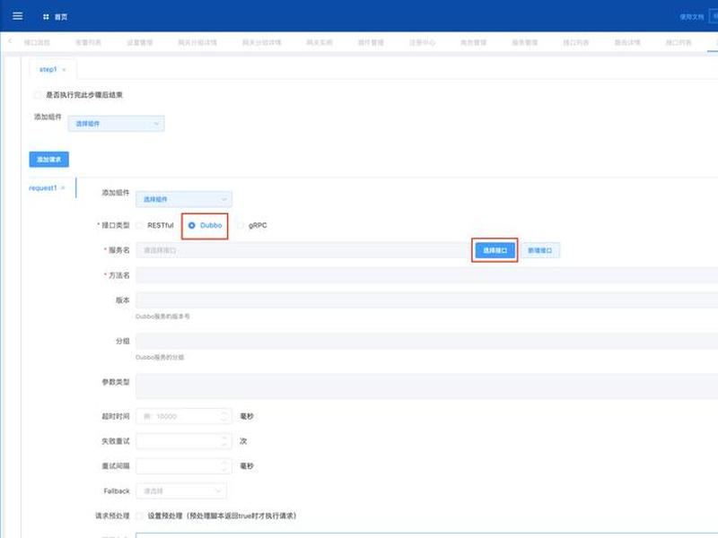The width and height of the screenshot is (718, 538).
Task: Close the request1 tab
Action: tap(63, 188)
